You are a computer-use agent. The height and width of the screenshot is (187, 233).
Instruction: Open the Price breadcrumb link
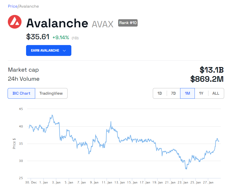[x=13, y=6]
